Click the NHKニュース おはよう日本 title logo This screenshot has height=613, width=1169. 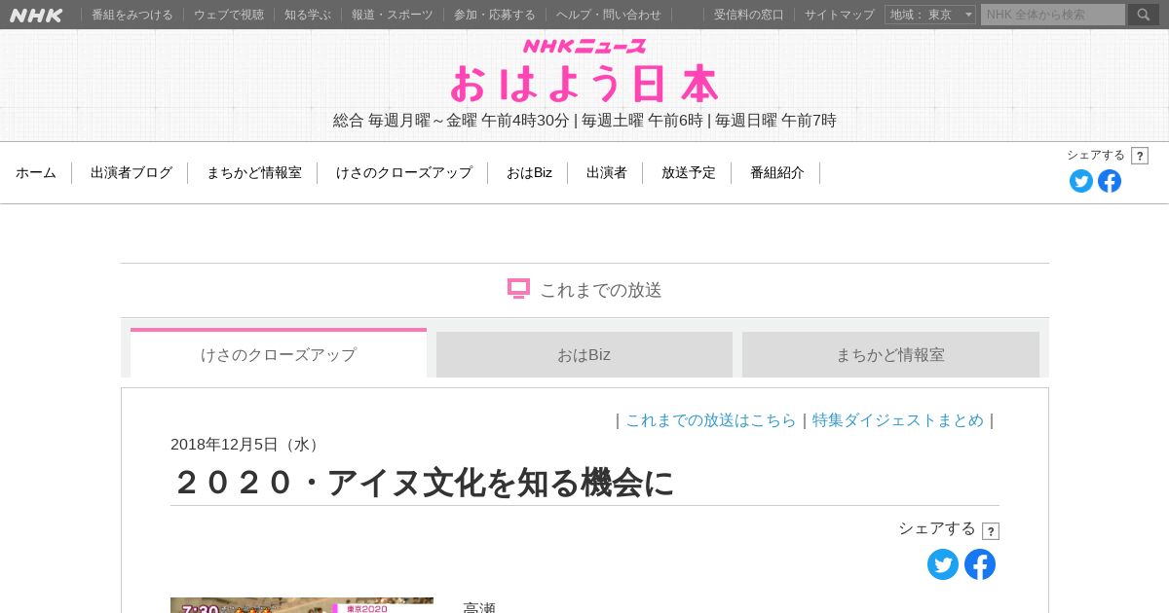tap(584, 71)
